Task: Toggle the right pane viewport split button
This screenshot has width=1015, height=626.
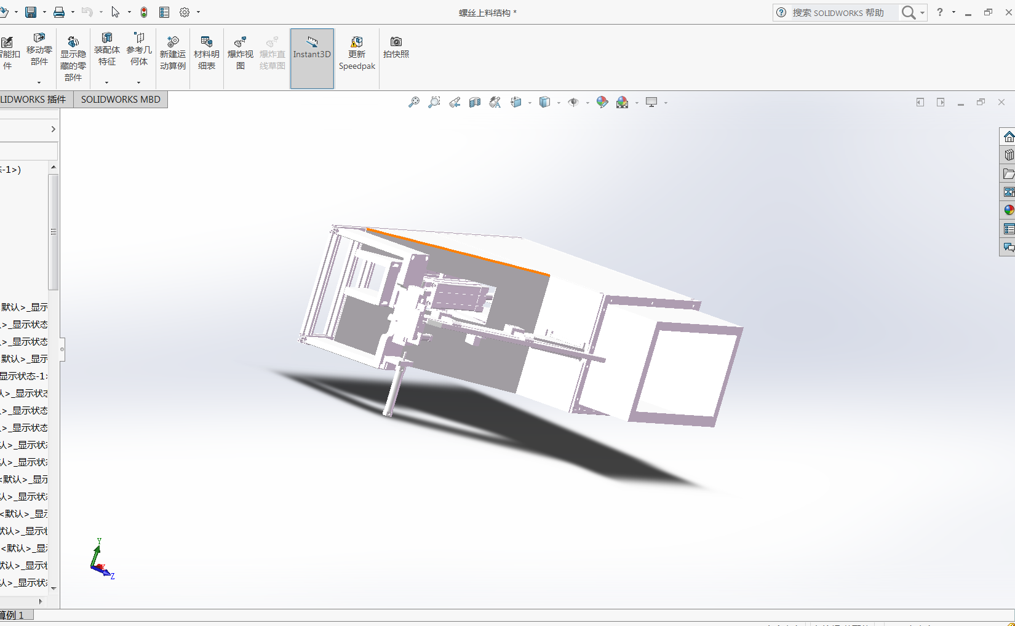Action: tap(941, 102)
